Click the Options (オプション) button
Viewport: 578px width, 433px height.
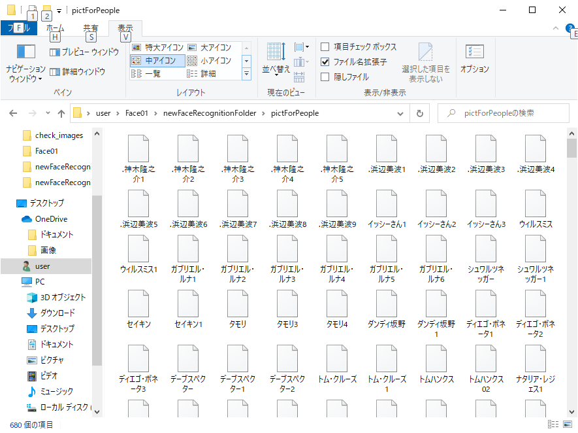pos(474,59)
